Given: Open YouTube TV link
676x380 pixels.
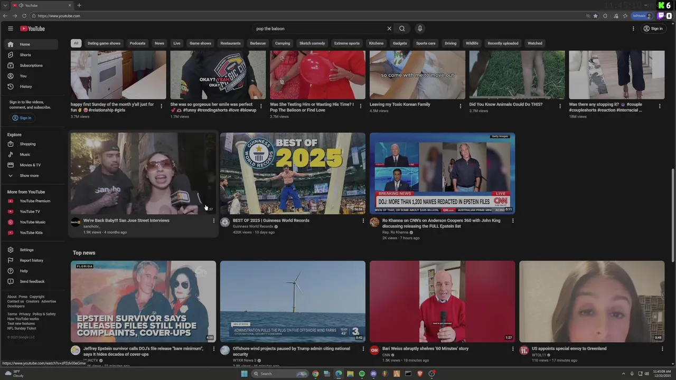Looking at the screenshot, I should coord(32,212).
